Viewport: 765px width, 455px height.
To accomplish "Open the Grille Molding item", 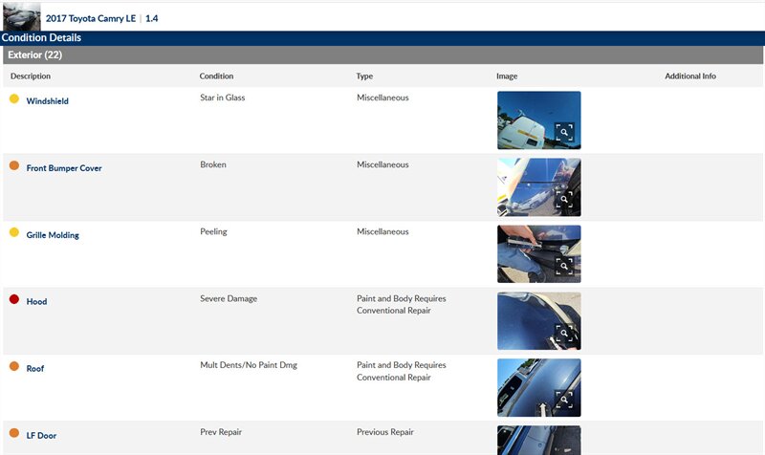I will (52, 235).
